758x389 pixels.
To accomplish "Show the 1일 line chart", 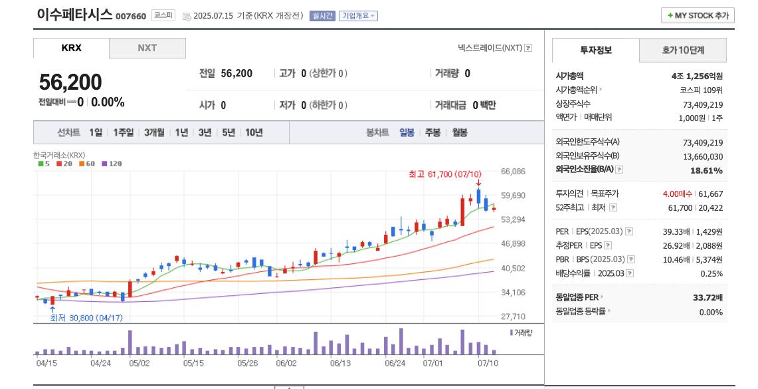I will coord(96,132).
